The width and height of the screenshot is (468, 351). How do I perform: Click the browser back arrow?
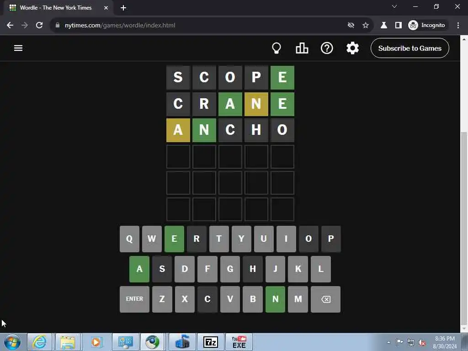(x=10, y=25)
